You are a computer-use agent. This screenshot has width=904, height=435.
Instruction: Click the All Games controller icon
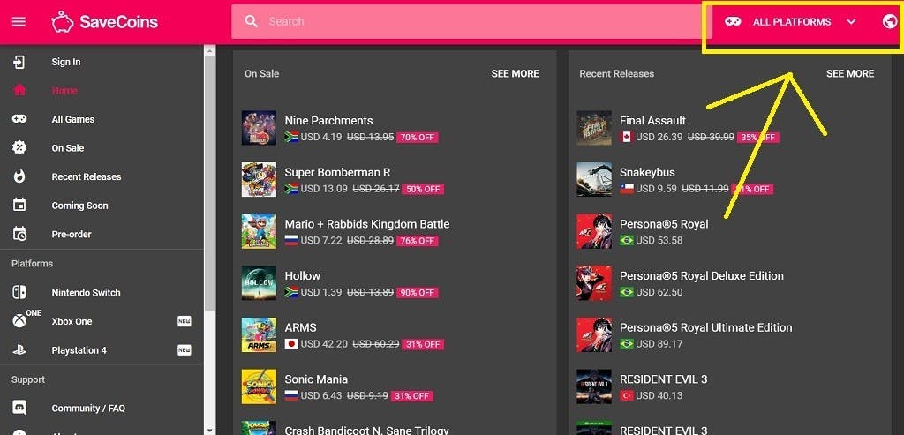pyautogui.click(x=19, y=119)
